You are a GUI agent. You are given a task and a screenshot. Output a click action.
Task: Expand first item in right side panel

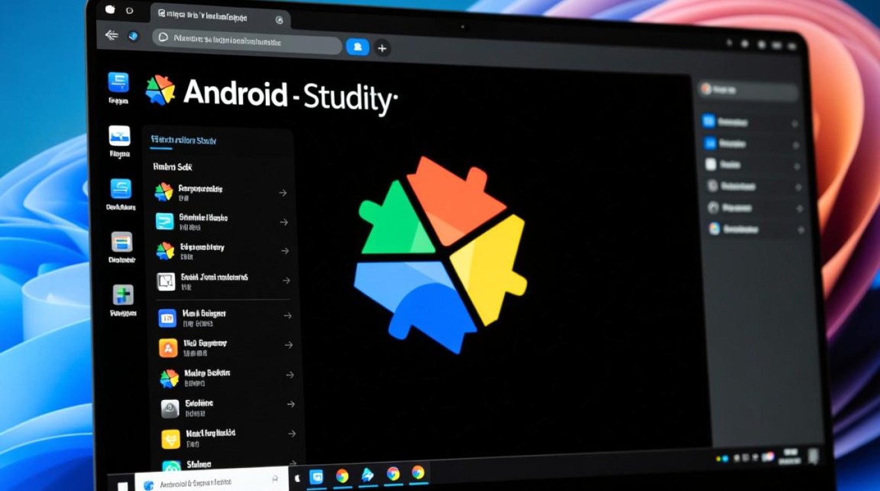pyautogui.click(x=795, y=123)
